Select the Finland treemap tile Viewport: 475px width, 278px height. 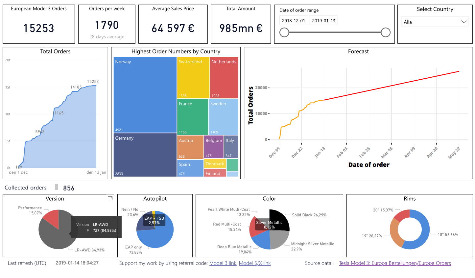coord(215,173)
